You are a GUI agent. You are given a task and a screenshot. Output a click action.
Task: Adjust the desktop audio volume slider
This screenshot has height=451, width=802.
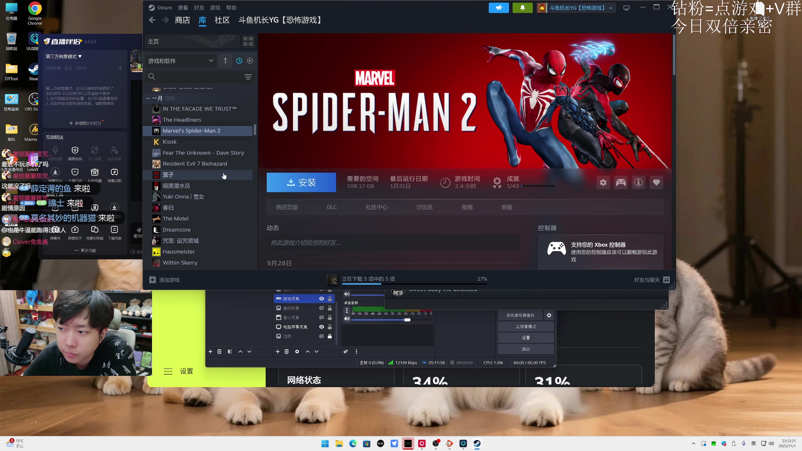coord(407,320)
